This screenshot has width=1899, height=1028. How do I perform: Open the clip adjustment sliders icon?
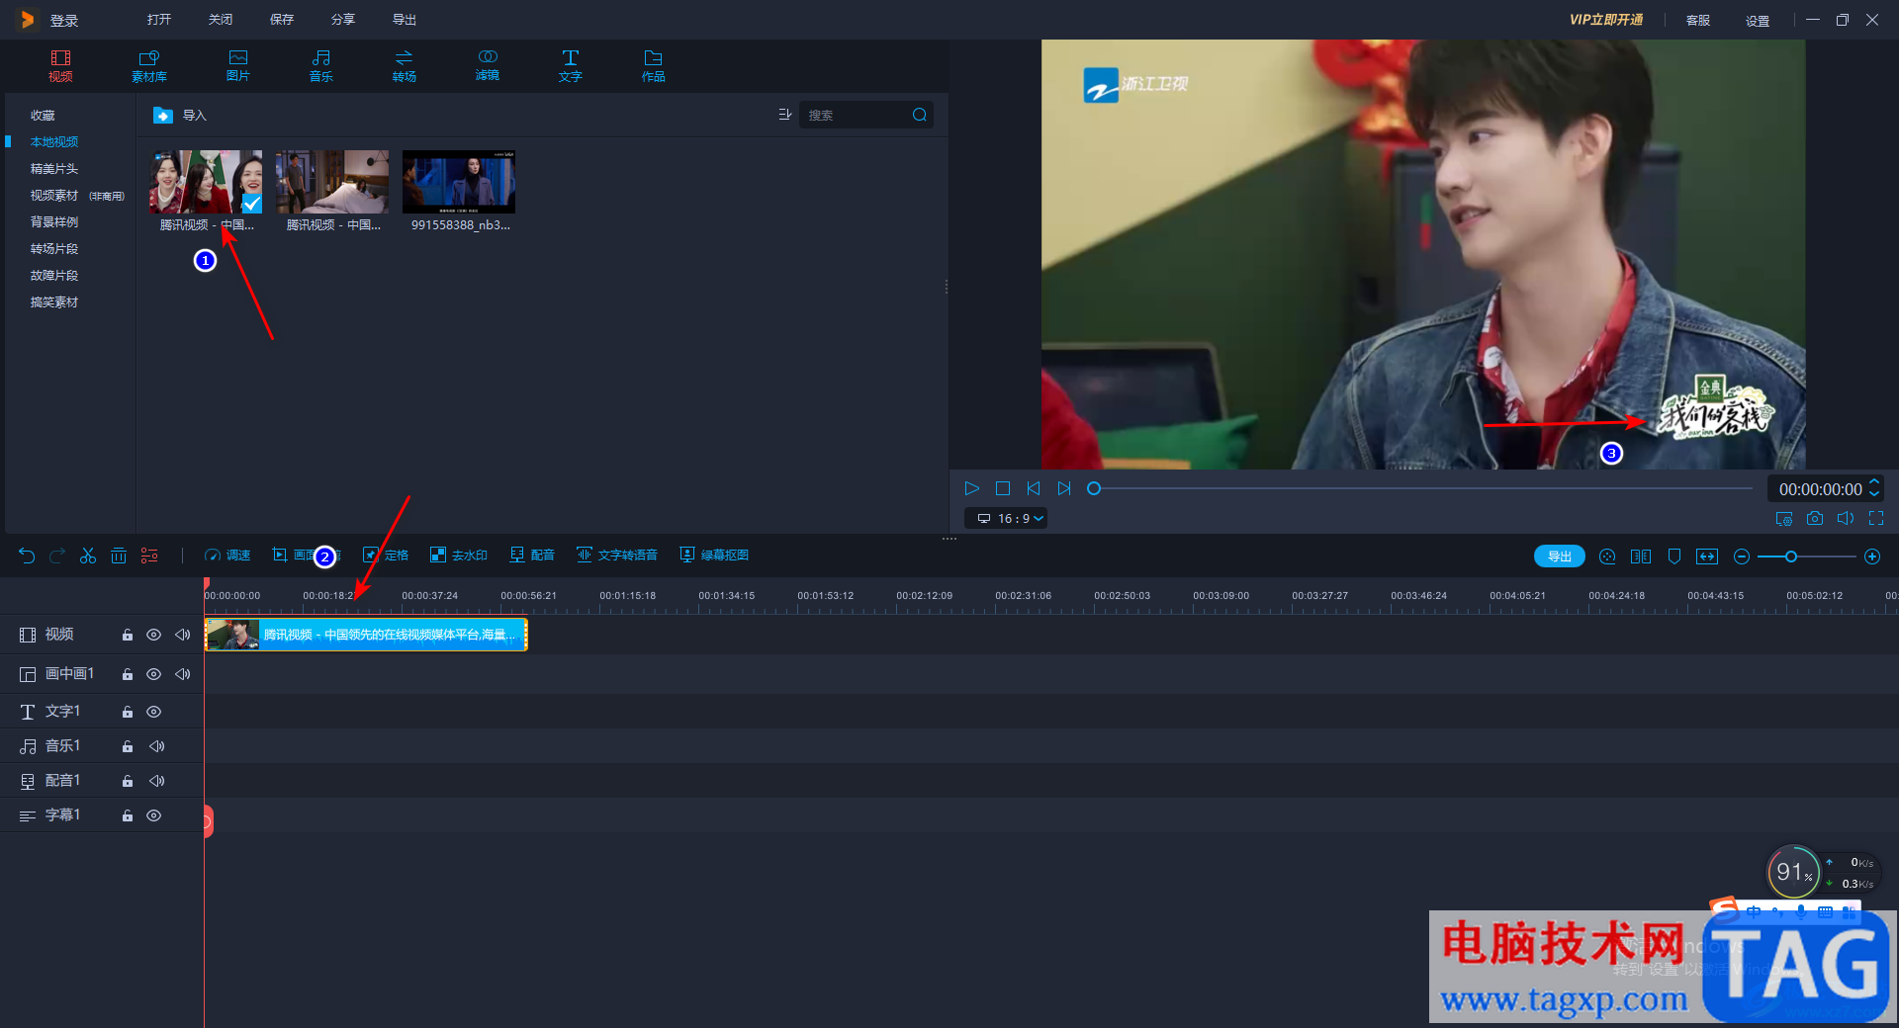tap(149, 556)
